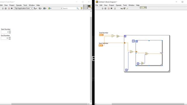Viewport: 187px width, 105px height.
Task: Click the Front Panel horizontal scrollbar
Action: [x=49, y=104]
